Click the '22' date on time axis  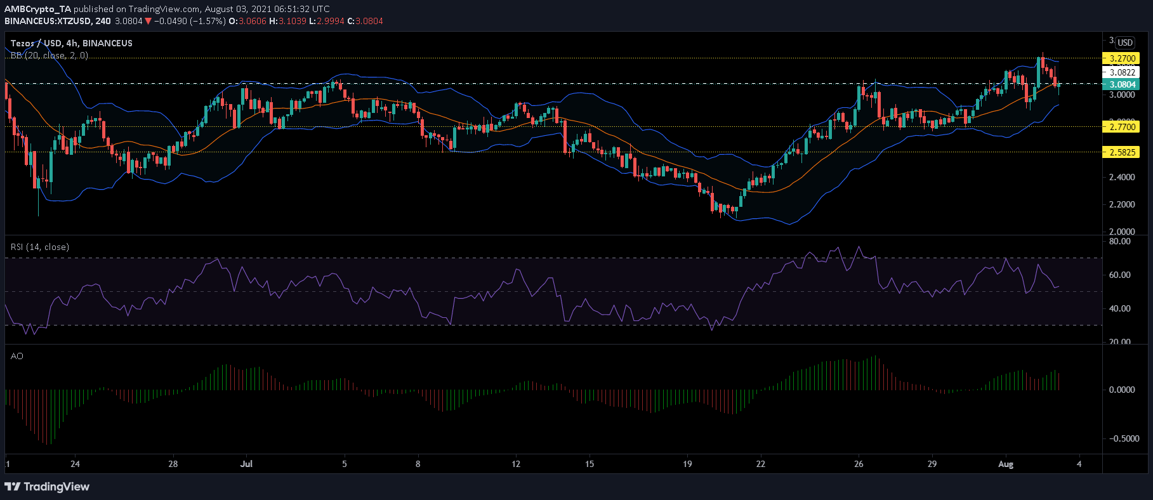click(x=761, y=464)
